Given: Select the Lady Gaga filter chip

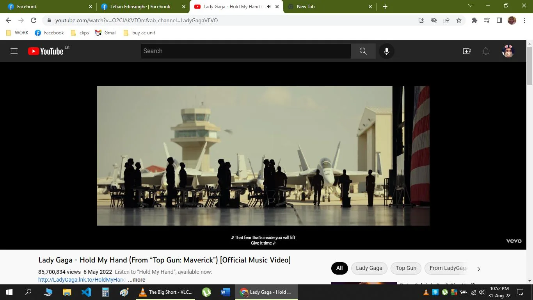Looking at the screenshot, I should pos(369,268).
